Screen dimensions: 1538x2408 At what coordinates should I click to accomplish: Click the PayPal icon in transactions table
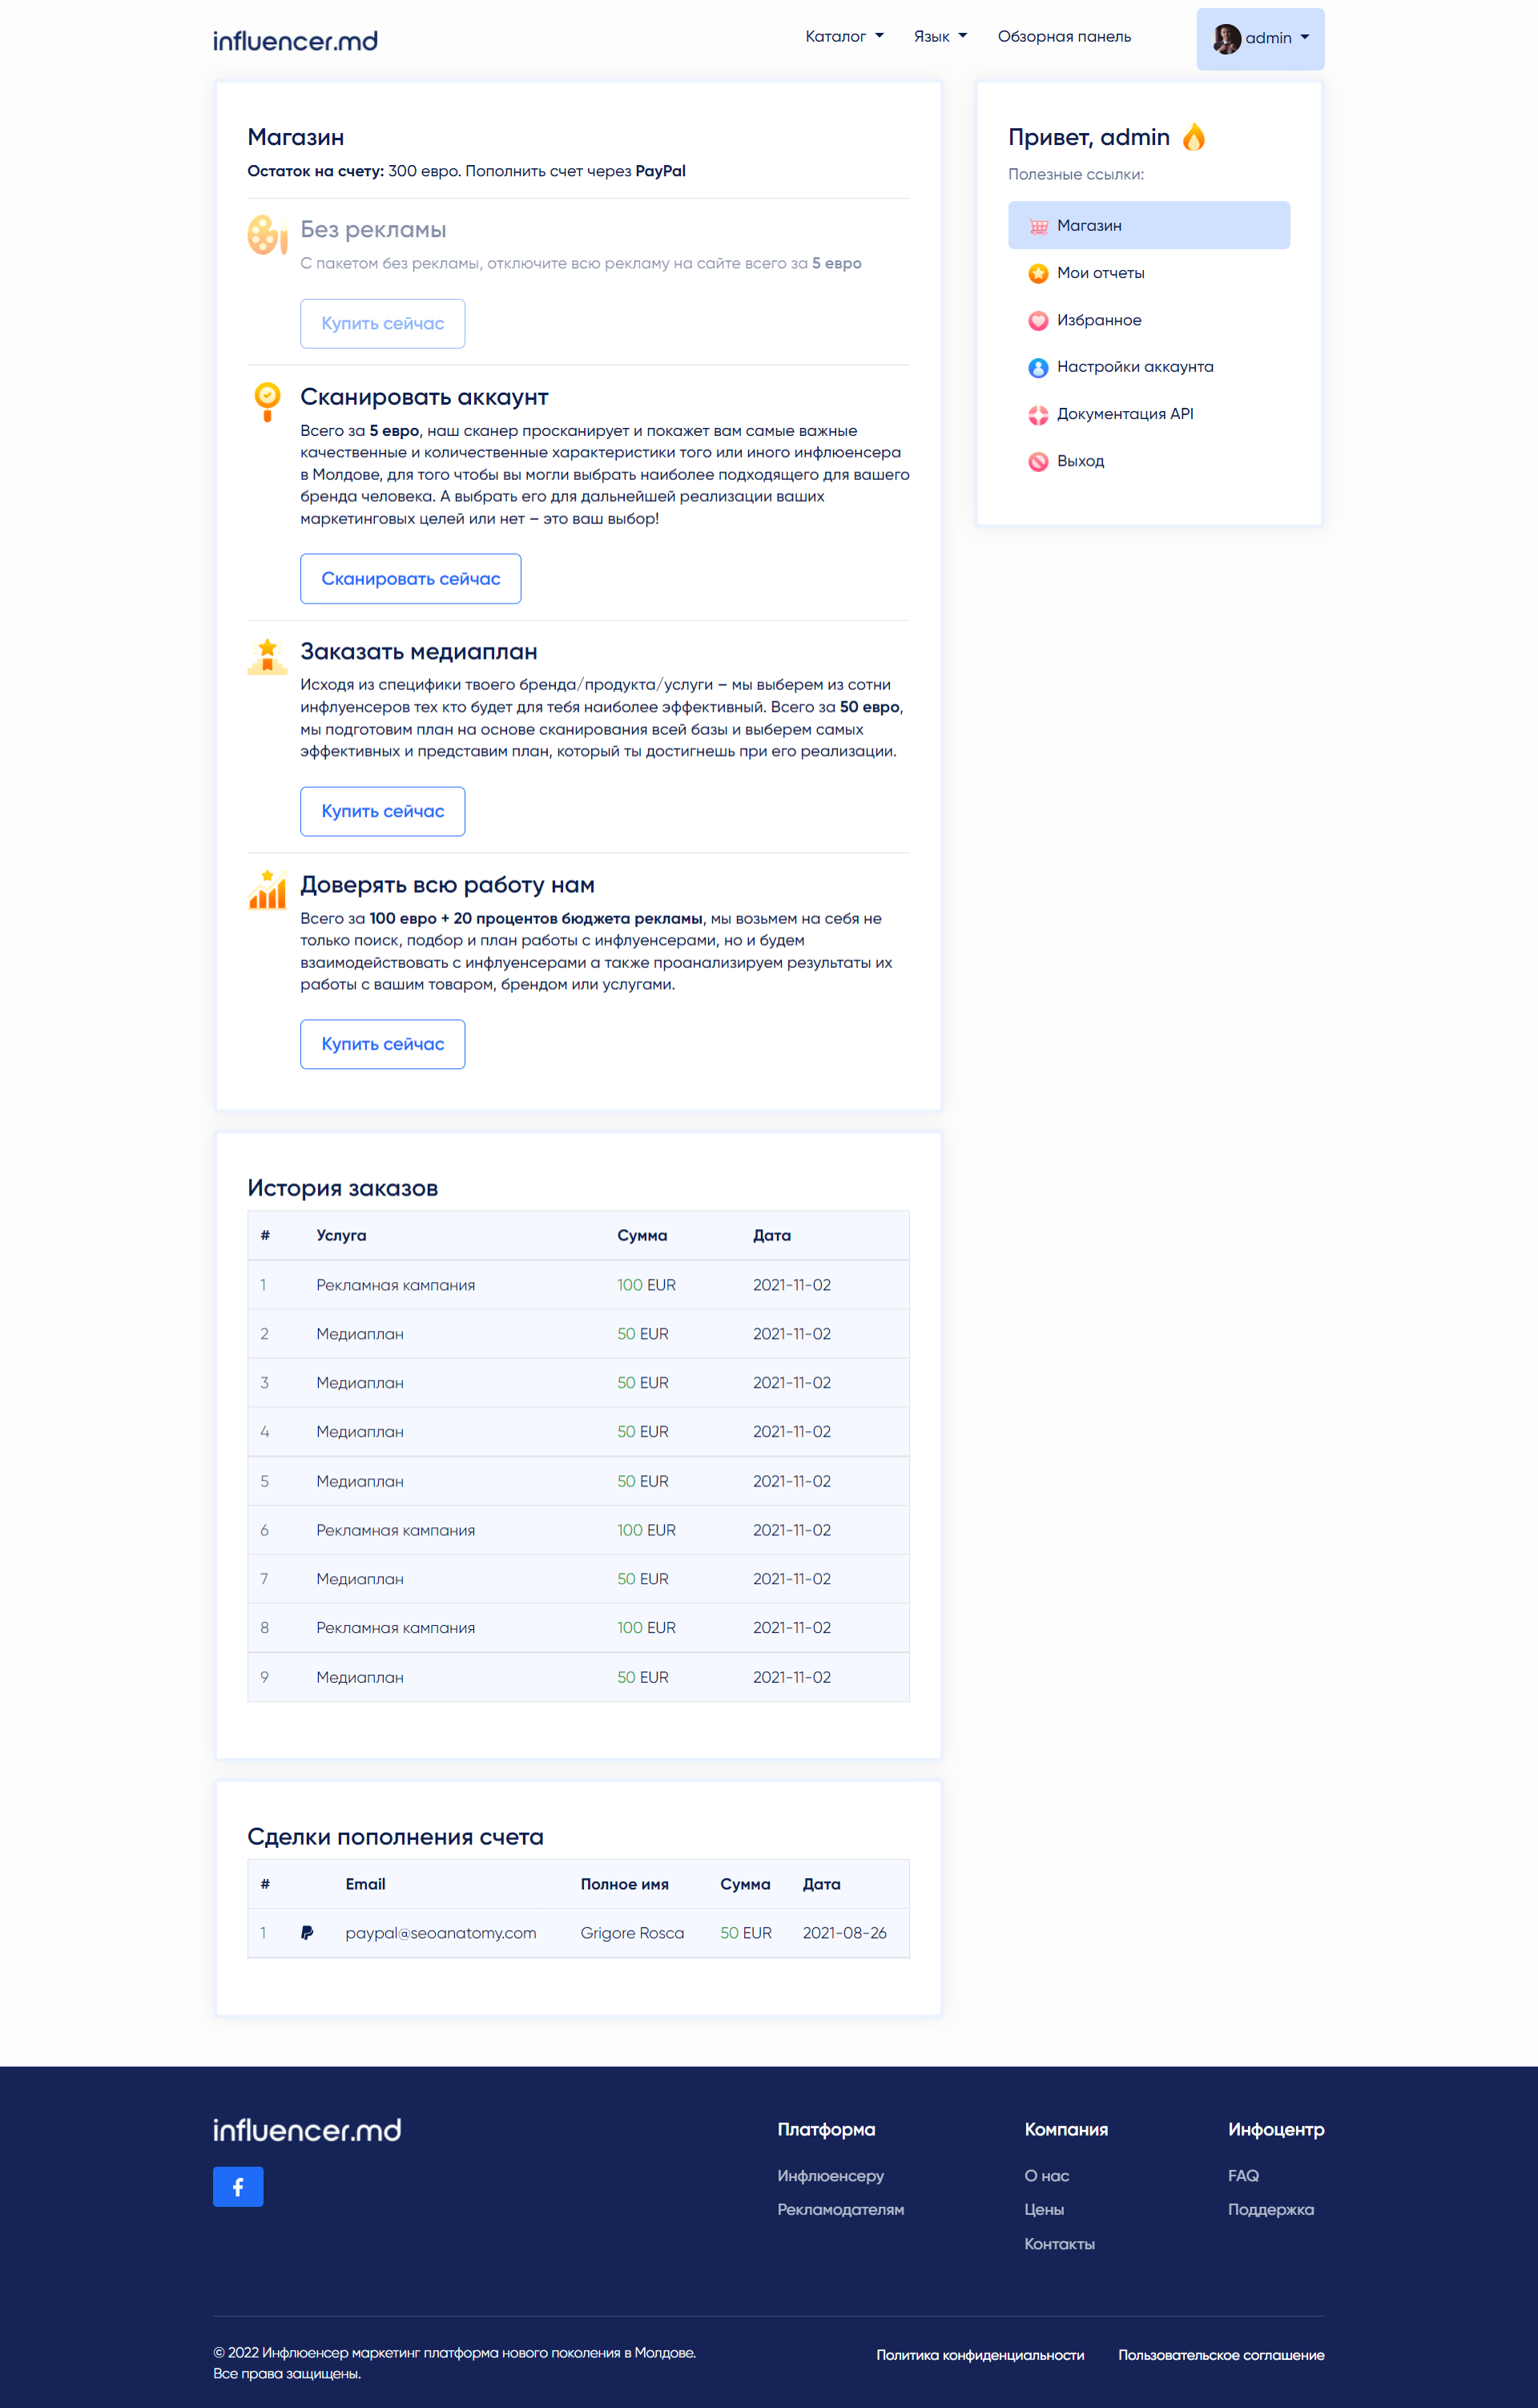pyautogui.click(x=307, y=1933)
